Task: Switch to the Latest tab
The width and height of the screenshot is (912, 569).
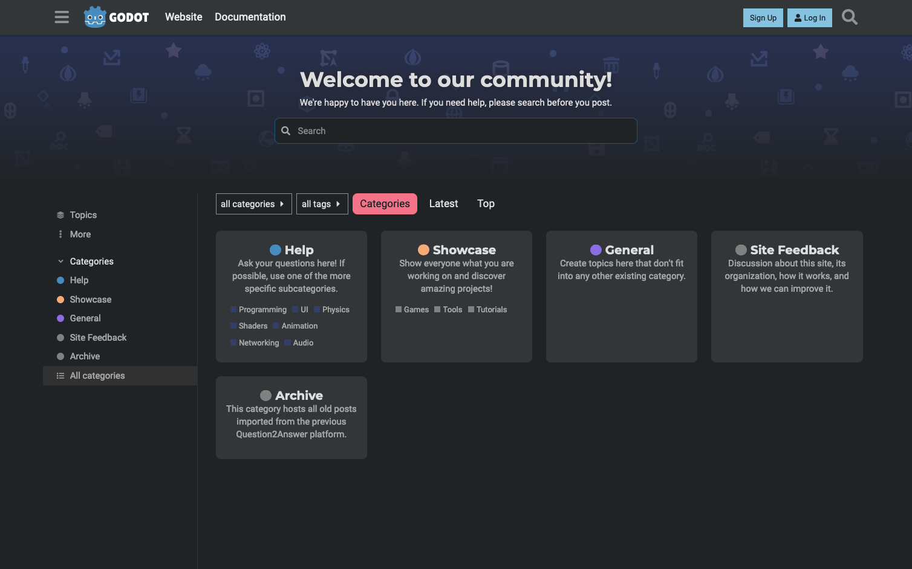Action: pos(443,204)
